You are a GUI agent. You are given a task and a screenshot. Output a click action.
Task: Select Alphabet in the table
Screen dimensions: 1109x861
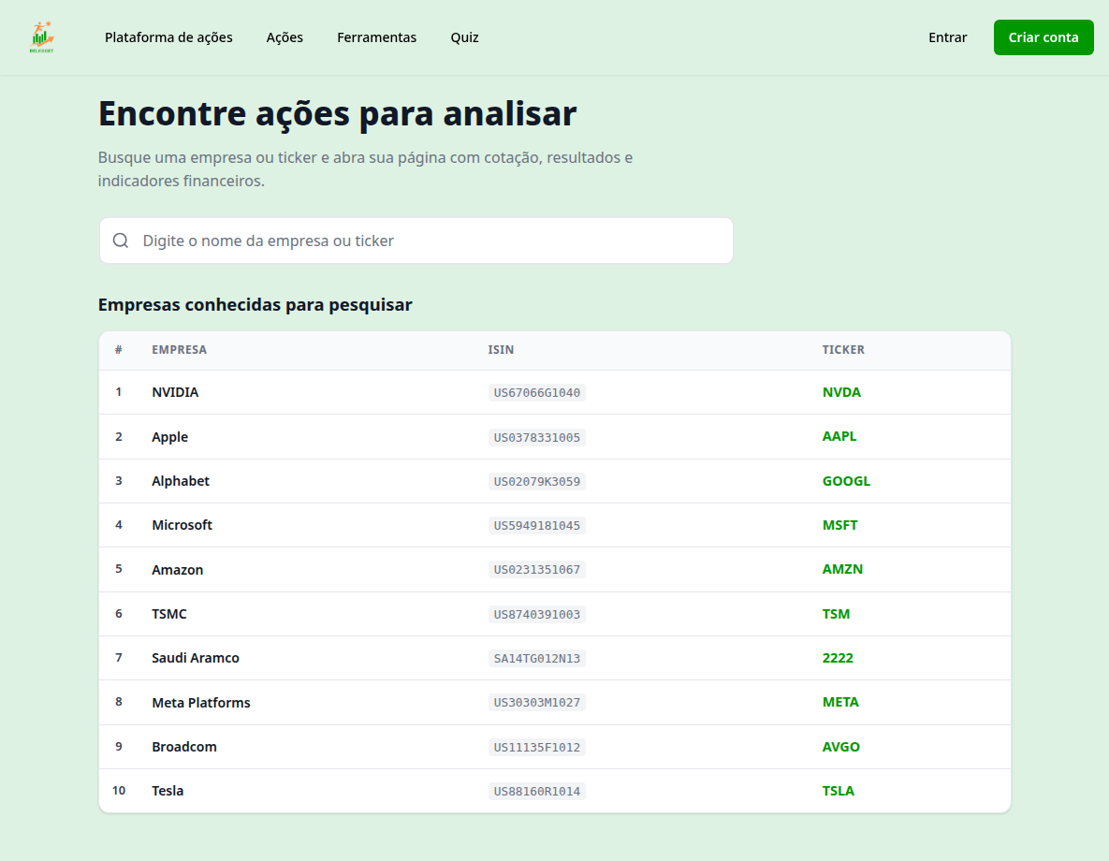pyautogui.click(x=181, y=481)
